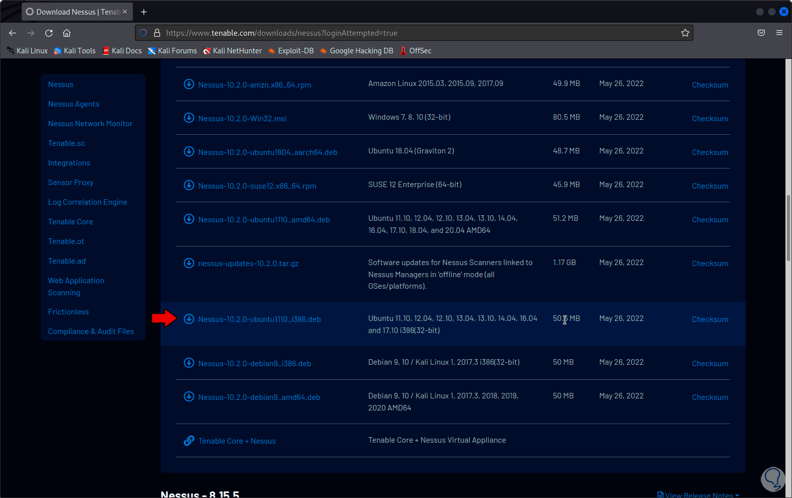
Task: Download Nessus-10.2.0-ubuntu1110_i386.deb file link
Action: point(259,319)
